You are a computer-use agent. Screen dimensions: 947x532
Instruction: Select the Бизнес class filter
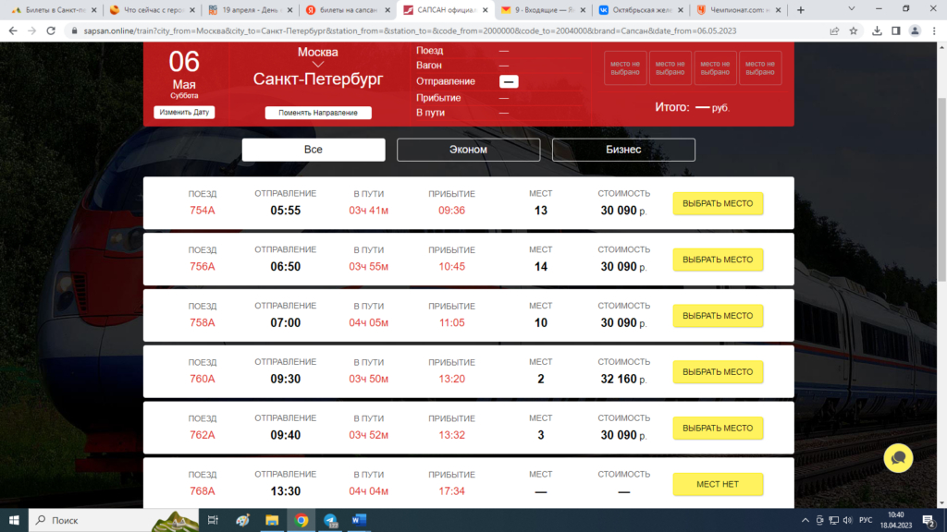pos(623,150)
